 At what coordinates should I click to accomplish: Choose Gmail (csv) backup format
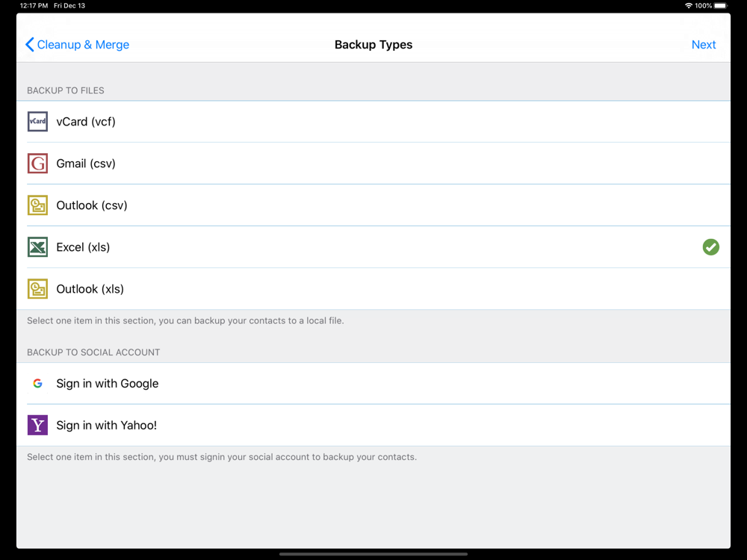[x=86, y=164]
